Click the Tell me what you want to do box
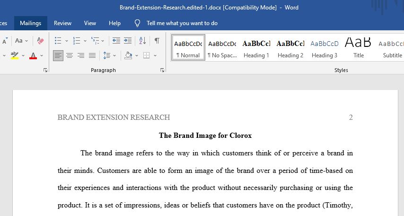Viewport: 404px width, 216px height. tap(182, 23)
